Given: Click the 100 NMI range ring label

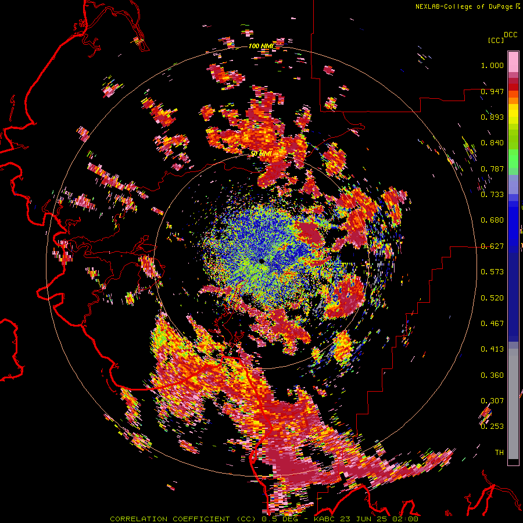Looking at the screenshot, I should tap(262, 46).
